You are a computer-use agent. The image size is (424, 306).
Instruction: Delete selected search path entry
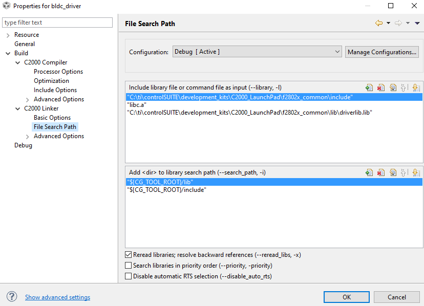point(381,172)
